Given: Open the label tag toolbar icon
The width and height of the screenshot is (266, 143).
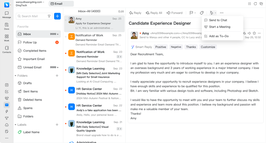Looking at the screenshot, I should (202, 13).
